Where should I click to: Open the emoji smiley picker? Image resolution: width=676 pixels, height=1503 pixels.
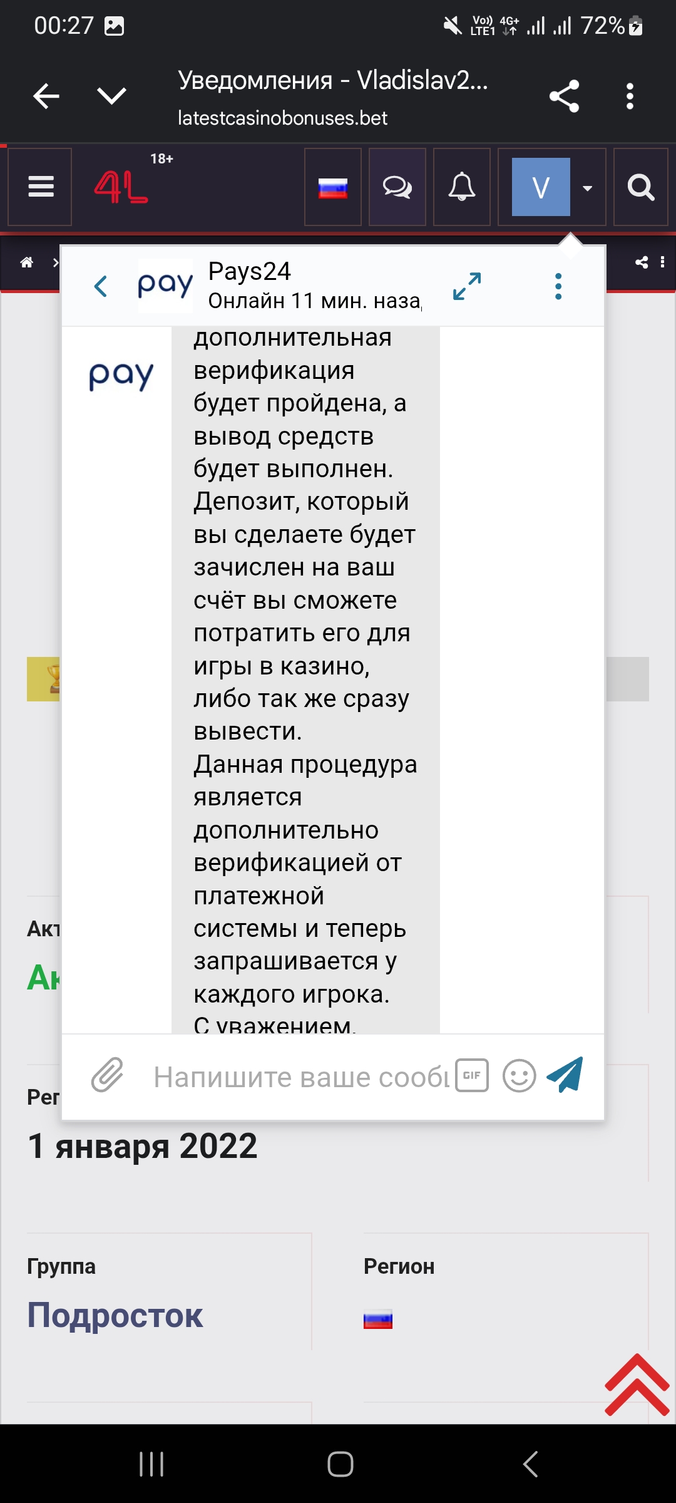pyautogui.click(x=519, y=1076)
